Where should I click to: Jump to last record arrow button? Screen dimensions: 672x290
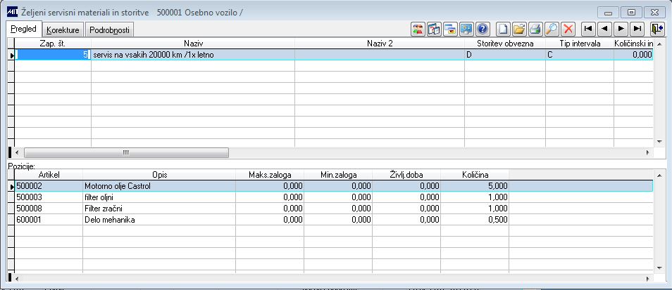click(637, 29)
